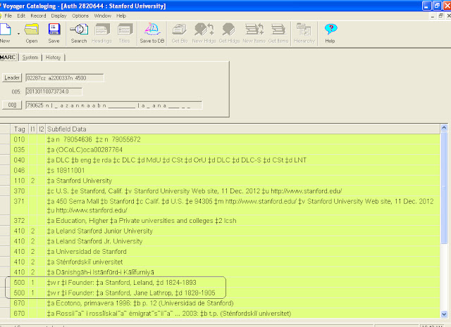Screen dimensions: 451x327
Task: Select 670 Rossii︠a︡ i rossiĭskai︠a︡ field
Action: (242, 314)
